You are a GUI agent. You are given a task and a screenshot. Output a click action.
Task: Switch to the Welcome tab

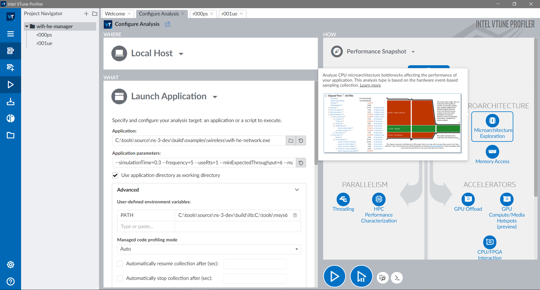pos(115,14)
